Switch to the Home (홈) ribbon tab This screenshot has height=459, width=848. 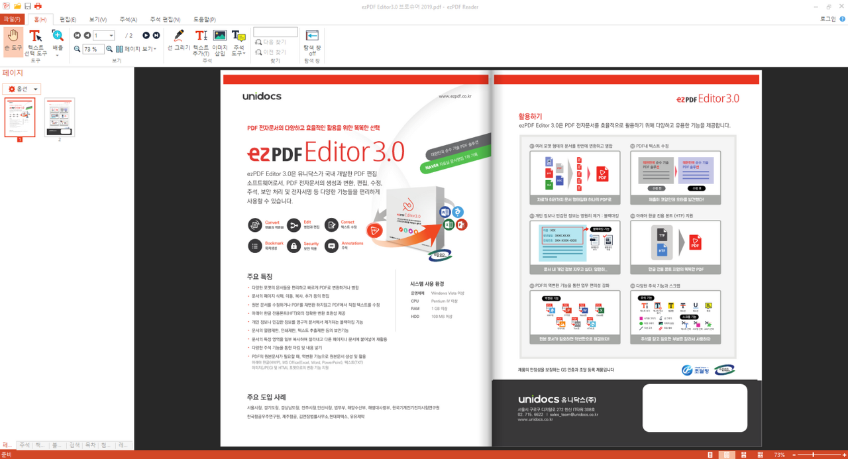40,19
